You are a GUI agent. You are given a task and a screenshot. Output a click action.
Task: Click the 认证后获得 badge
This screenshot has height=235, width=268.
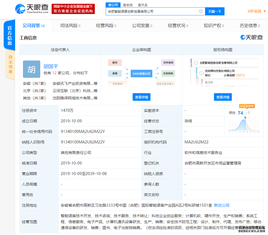(247, 106)
